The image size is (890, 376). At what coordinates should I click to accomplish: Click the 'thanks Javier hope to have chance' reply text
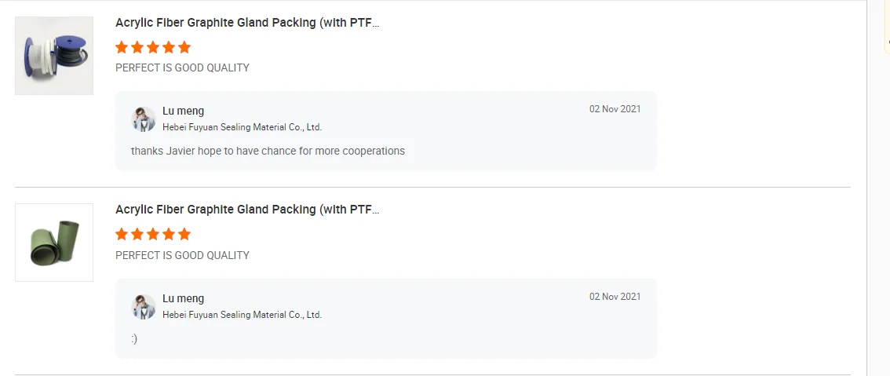[268, 151]
